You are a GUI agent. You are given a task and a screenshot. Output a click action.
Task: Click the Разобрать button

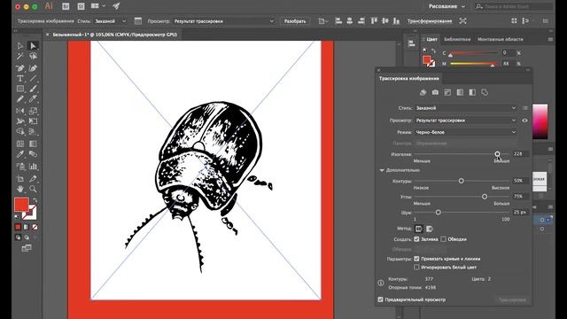[295, 21]
